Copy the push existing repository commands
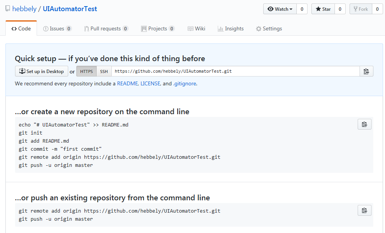 [x=364, y=210]
